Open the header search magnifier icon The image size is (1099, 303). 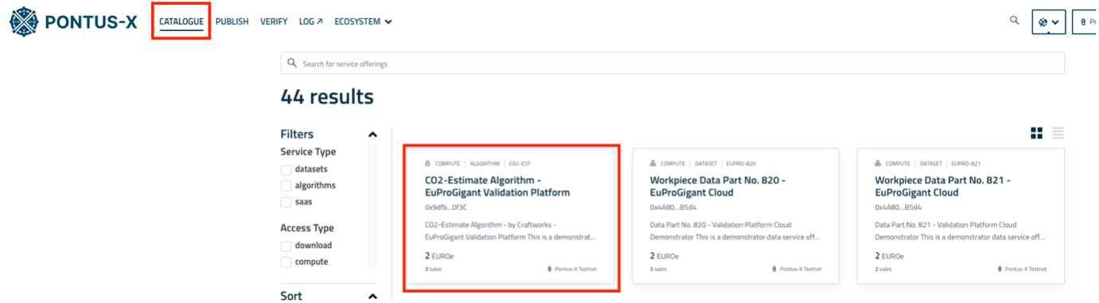(1015, 21)
